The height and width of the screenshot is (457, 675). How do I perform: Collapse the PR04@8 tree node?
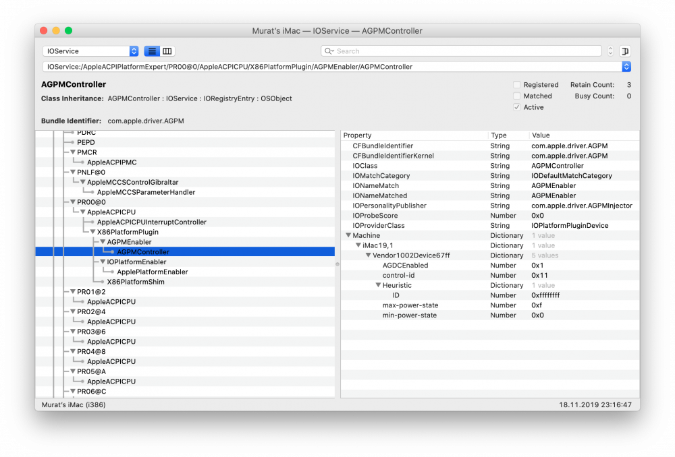[x=73, y=352]
